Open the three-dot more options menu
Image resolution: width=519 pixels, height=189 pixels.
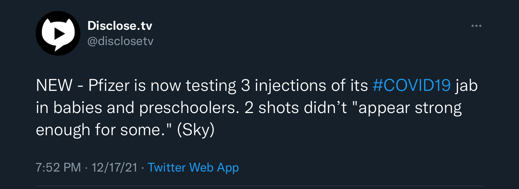pyautogui.click(x=476, y=26)
